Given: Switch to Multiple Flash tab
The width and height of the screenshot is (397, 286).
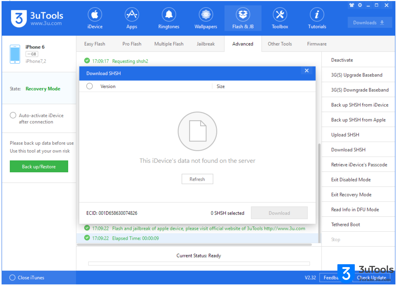Looking at the screenshot, I should click(x=169, y=44).
